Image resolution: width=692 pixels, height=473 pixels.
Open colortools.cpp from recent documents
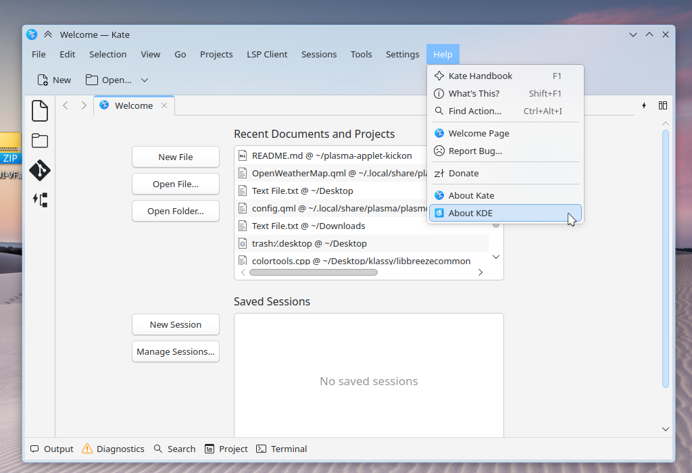362,261
